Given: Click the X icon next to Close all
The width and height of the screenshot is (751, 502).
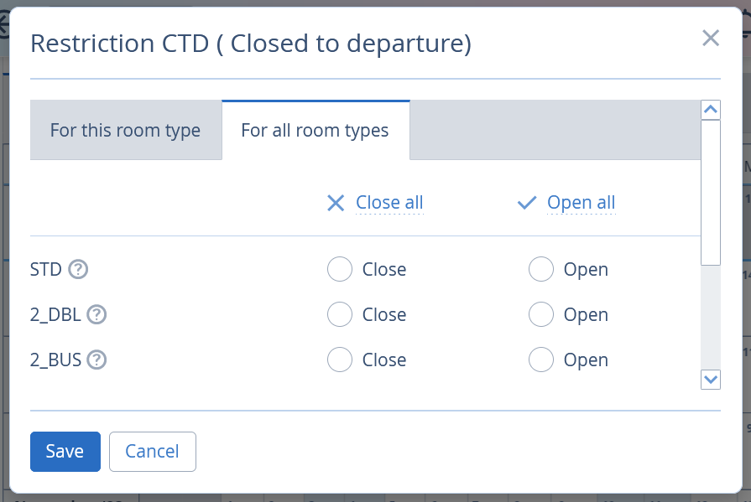Looking at the screenshot, I should pyautogui.click(x=336, y=203).
